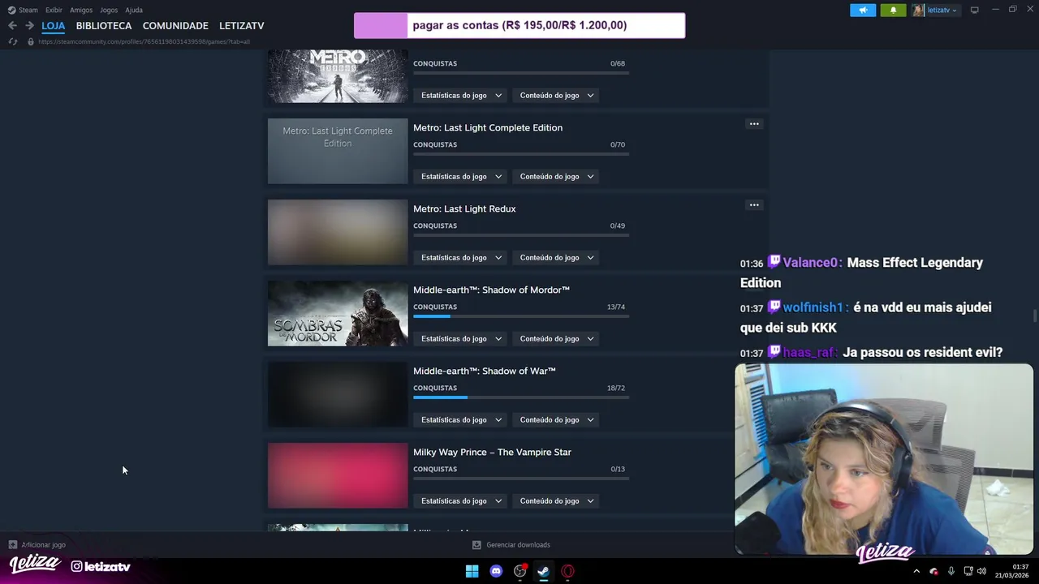Click the Shadow of Mordor achievements progress bar
This screenshot has width=1039, height=584.
521,316
